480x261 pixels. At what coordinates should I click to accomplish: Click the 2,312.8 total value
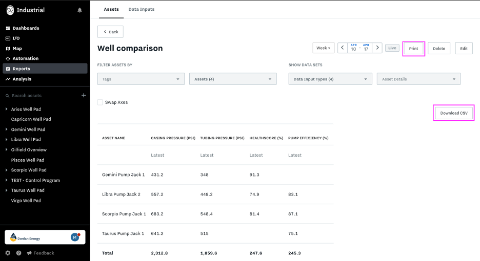(159, 253)
